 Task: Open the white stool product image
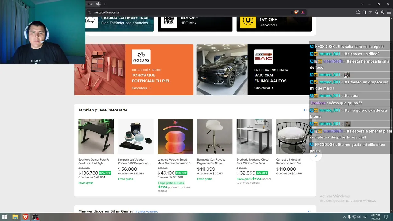tap(215, 137)
